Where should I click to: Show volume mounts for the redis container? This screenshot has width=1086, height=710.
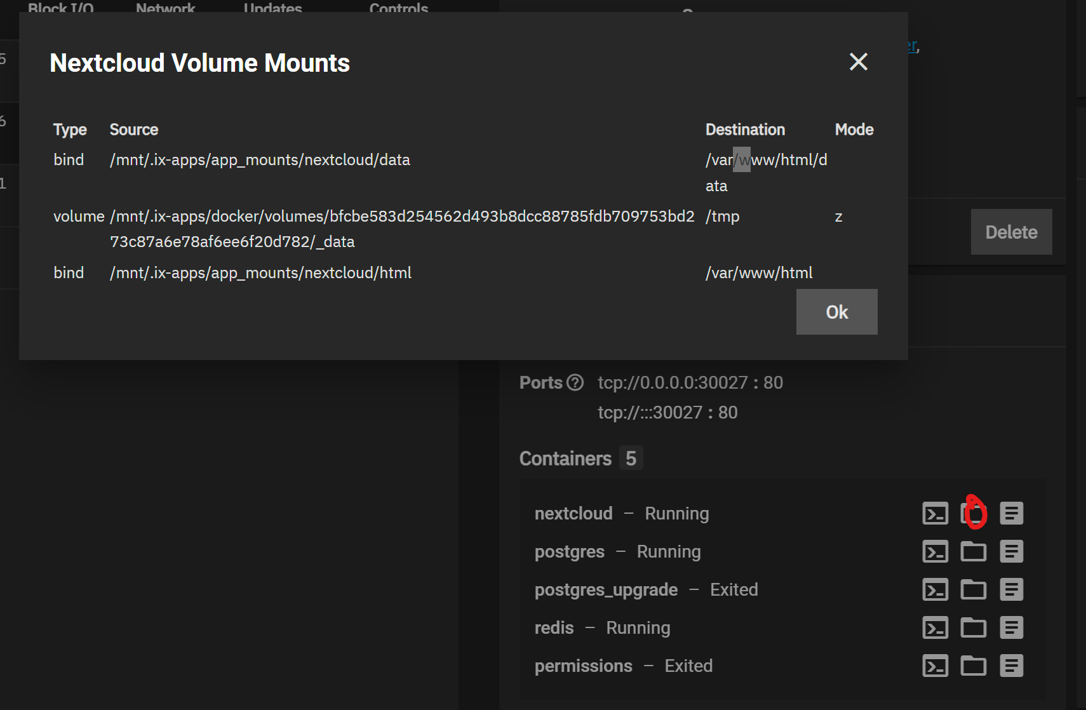tap(974, 627)
